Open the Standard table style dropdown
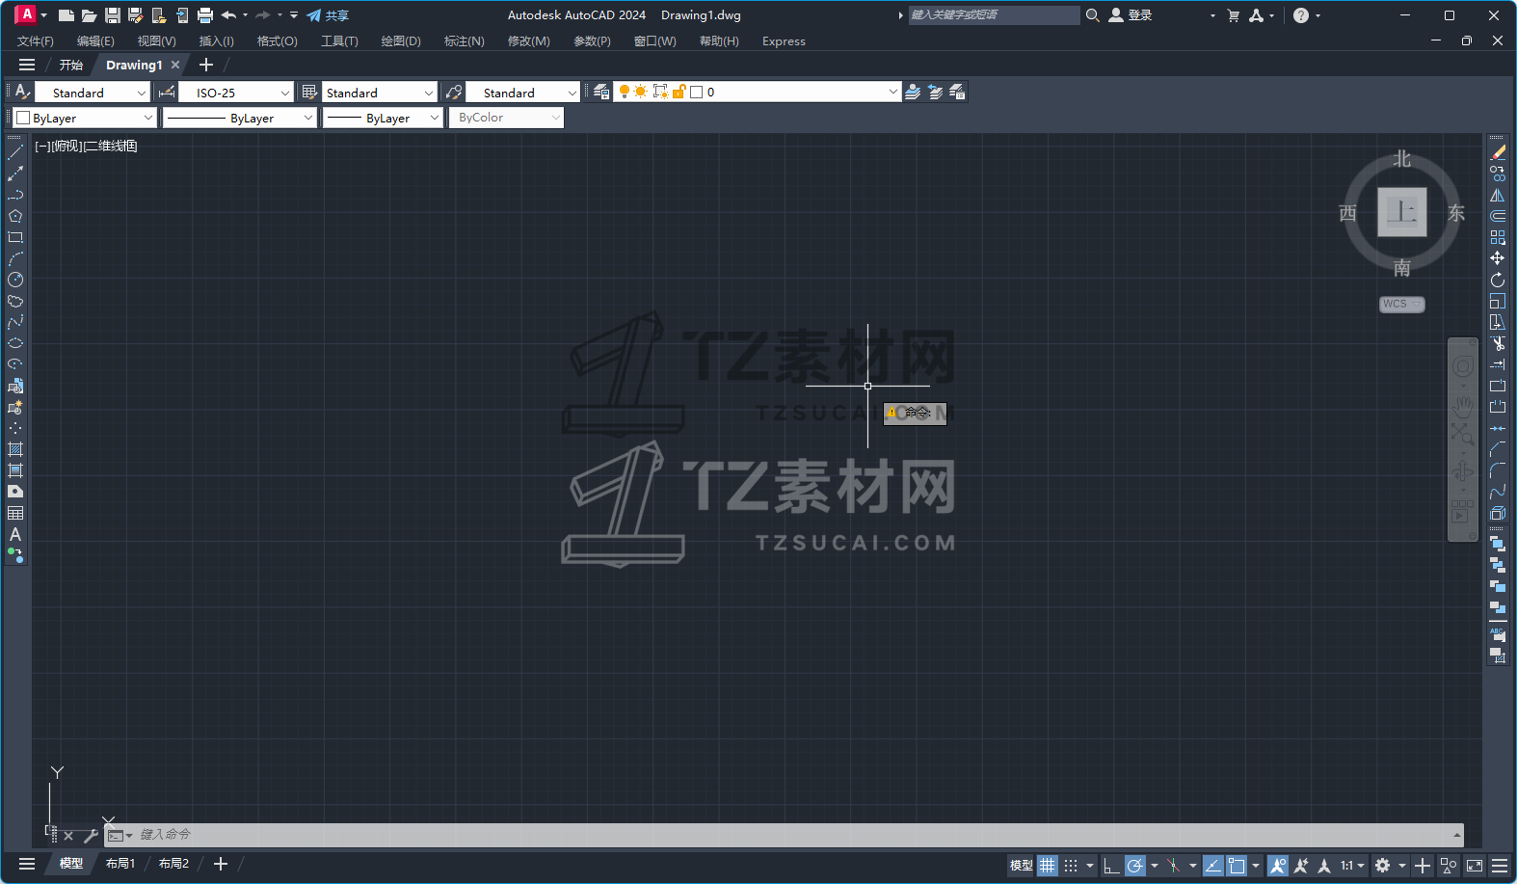Image resolution: width=1517 pixels, height=884 pixels. (x=379, y=93)
